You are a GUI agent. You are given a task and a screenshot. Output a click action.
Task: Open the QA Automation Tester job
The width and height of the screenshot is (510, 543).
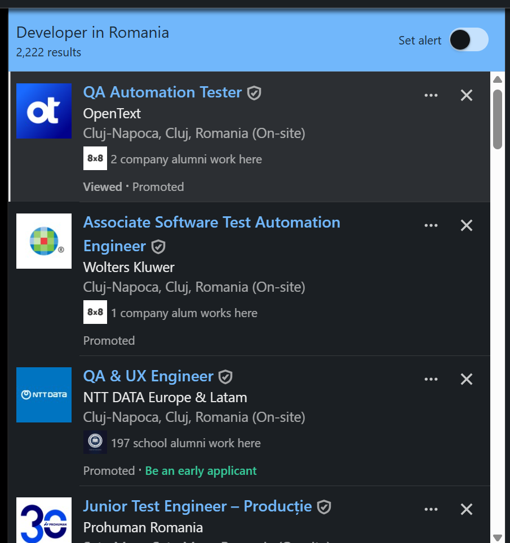[162, 92]
